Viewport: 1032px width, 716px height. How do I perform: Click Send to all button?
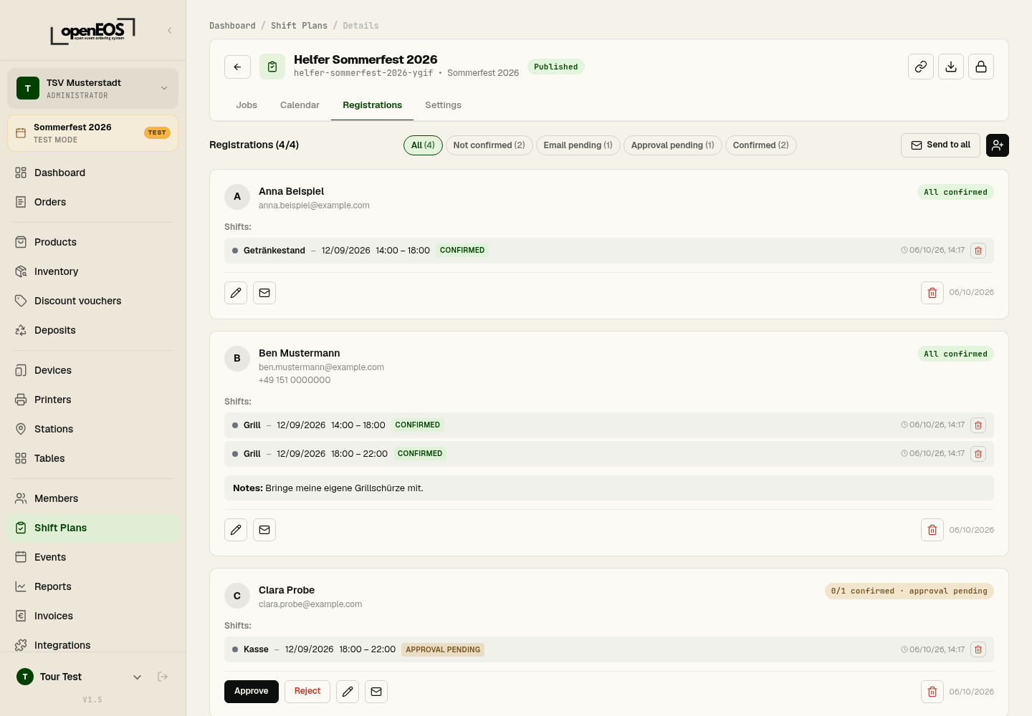pos(940,145)
